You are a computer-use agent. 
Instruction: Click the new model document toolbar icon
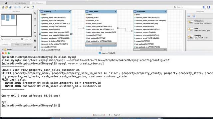[x=3, y=7]
